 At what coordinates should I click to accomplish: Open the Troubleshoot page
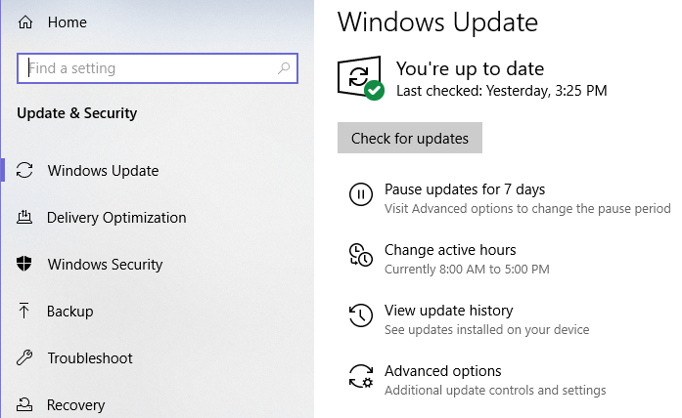90,358
